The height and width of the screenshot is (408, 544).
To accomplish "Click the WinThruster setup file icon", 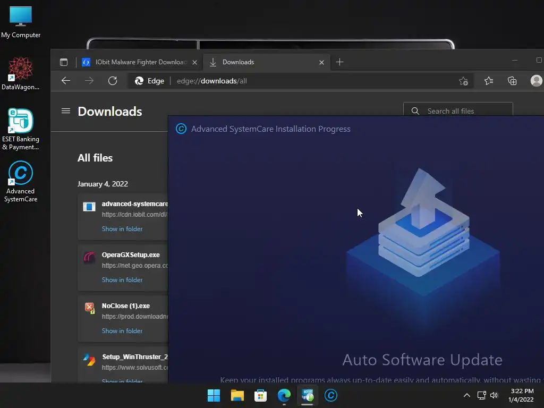I will [x=89, y=360].
